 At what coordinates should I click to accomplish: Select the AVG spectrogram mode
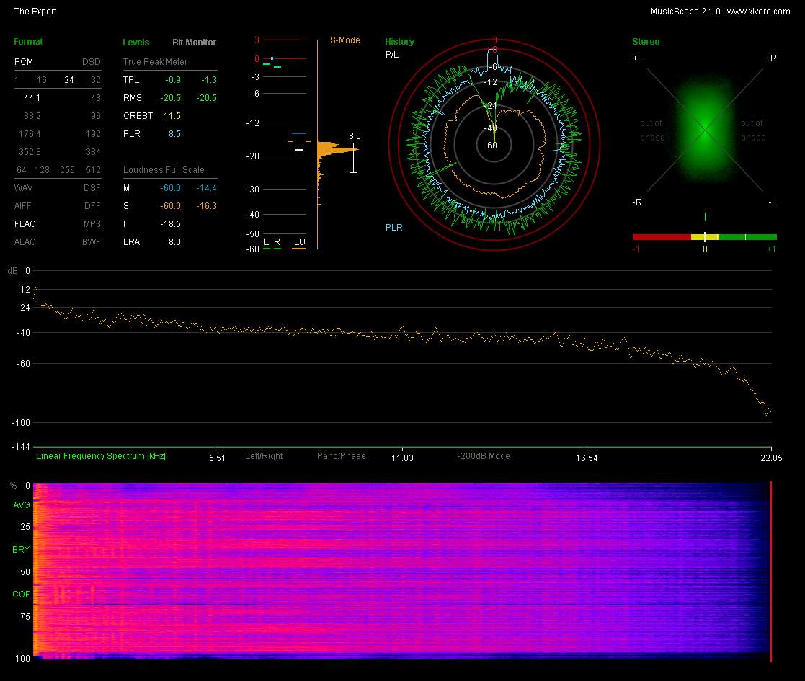[x=22, y=505]
